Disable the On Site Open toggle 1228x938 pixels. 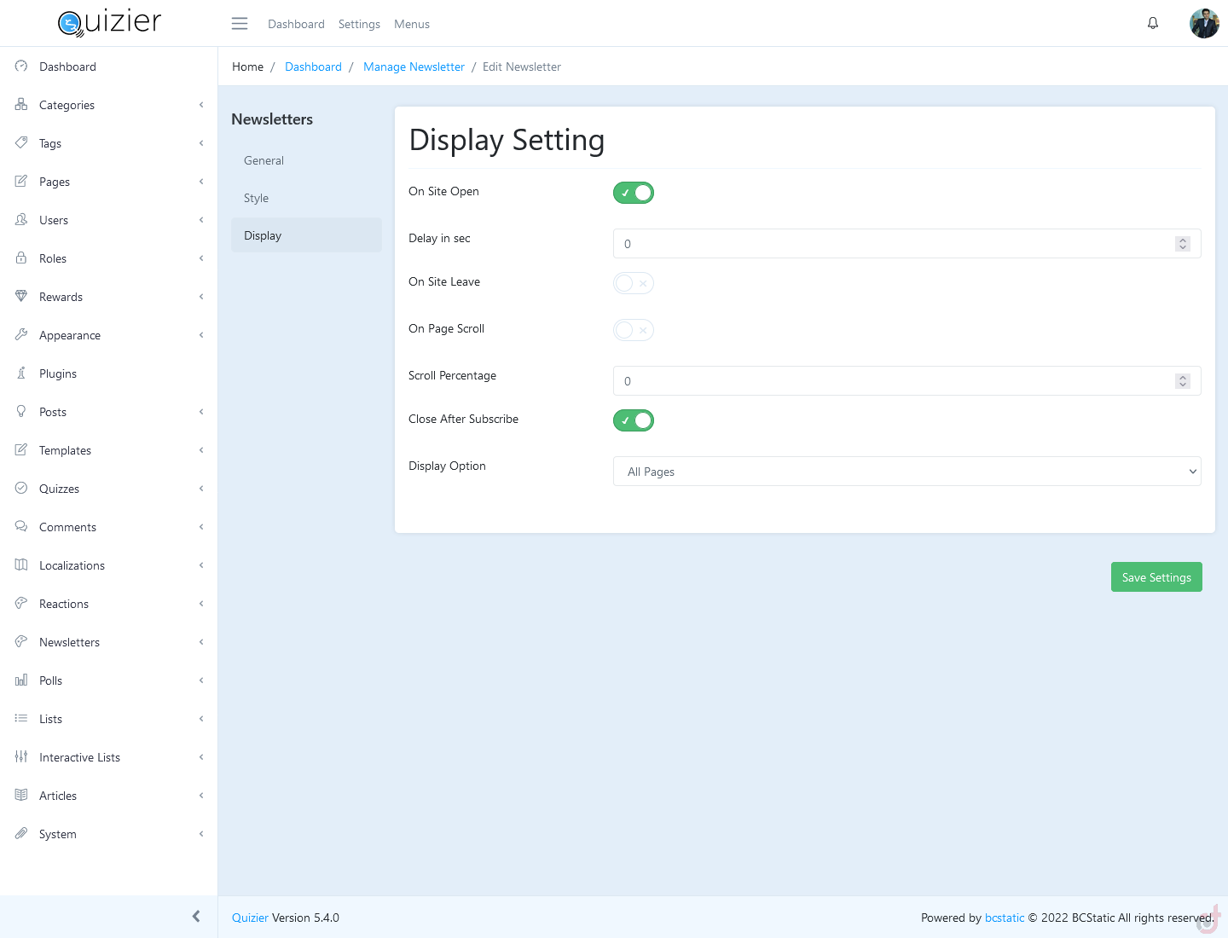(x=634, y=193)
